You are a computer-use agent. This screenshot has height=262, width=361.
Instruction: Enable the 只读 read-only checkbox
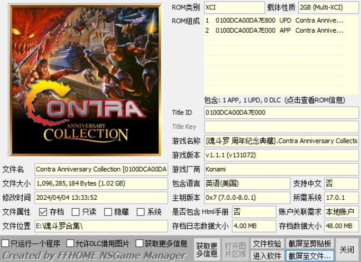pyautogui.click(x=76, y=212)
